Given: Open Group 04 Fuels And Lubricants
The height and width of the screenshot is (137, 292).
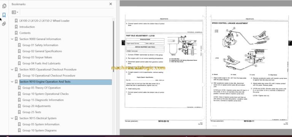Looking at the screenshot, I should [41, 64].
